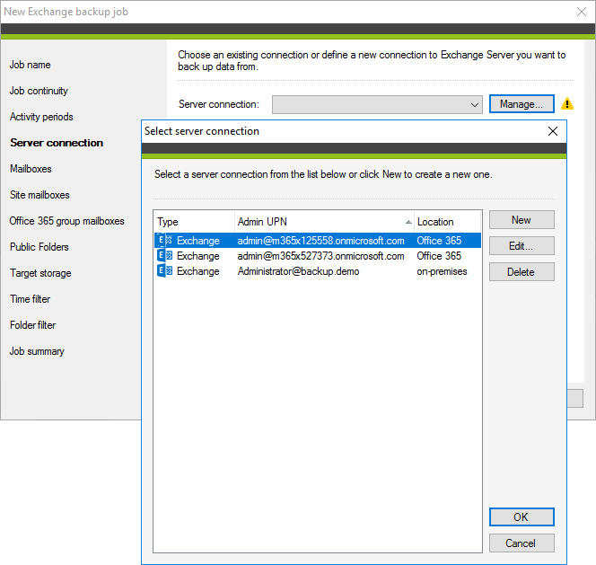Open Public Folders step
Image resolution: width=596 pixels, height=565 pixels.
pos(39,247)
